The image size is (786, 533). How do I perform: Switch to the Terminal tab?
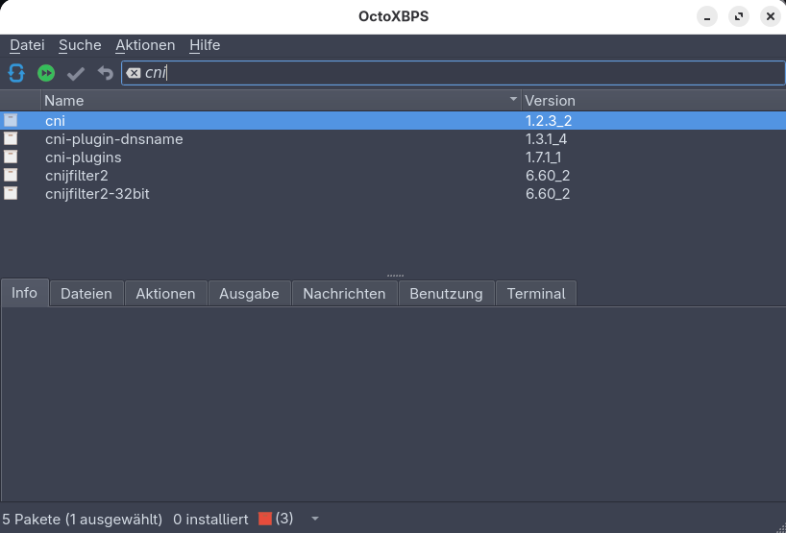tap(535, 294)
